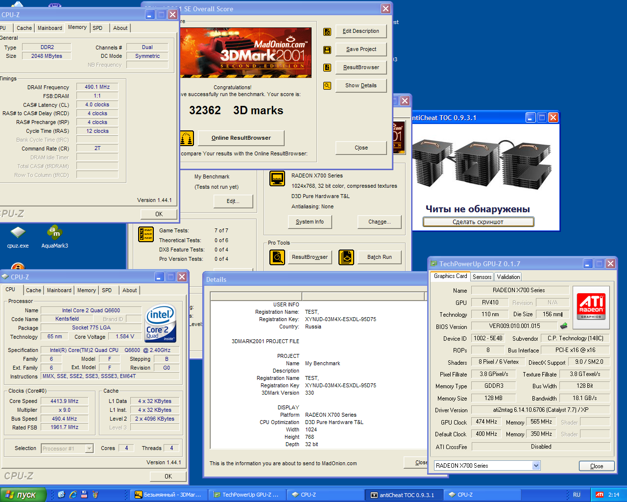Click the Online ResultBrowser button
The height and width of the screenshot is (502, 627).
(x=241, y=138)
